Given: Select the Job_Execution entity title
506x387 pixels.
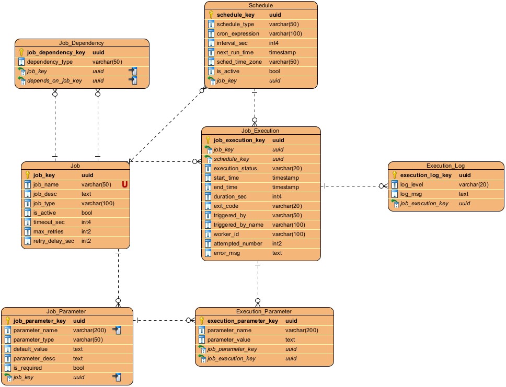Looking at the screenshot, I should 260,131.
